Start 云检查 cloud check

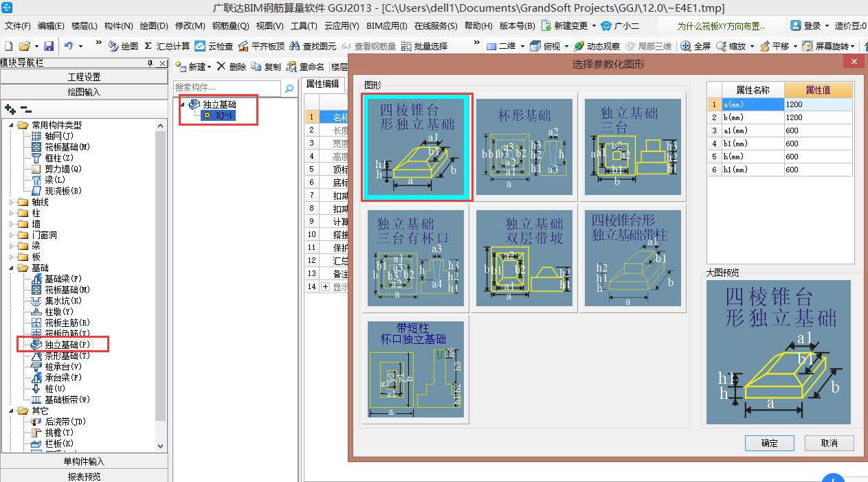[214, 46]
